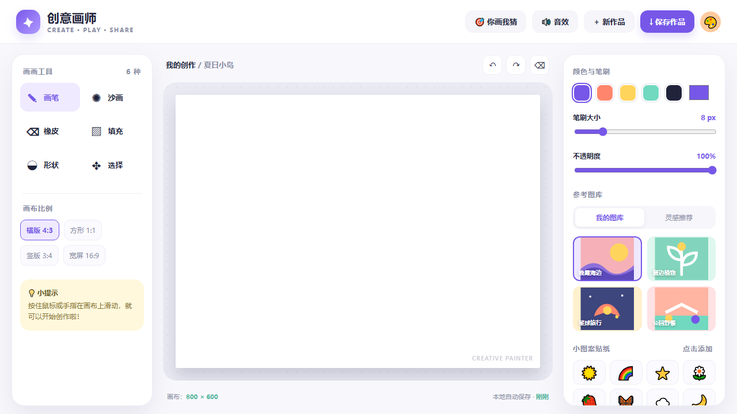Open 你画我猜 guessing game
The width and height of the screenshot is (737, 414).
pos(496,22)
